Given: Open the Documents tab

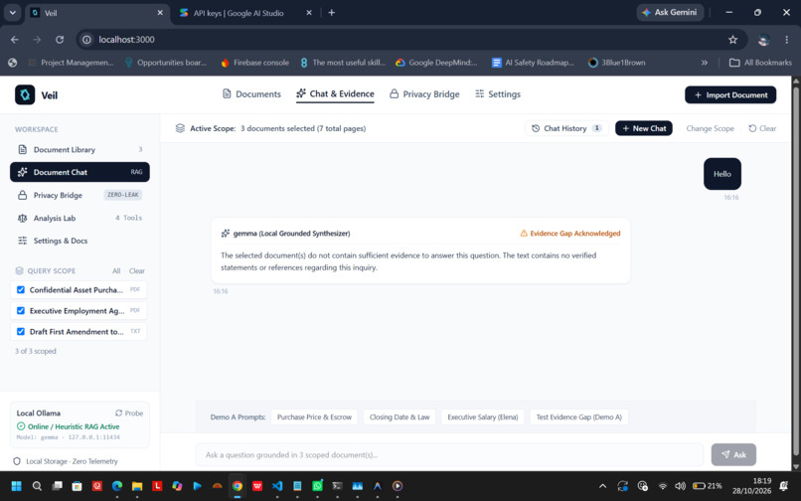Looking at the screenshot, I should tap(251, 94).
